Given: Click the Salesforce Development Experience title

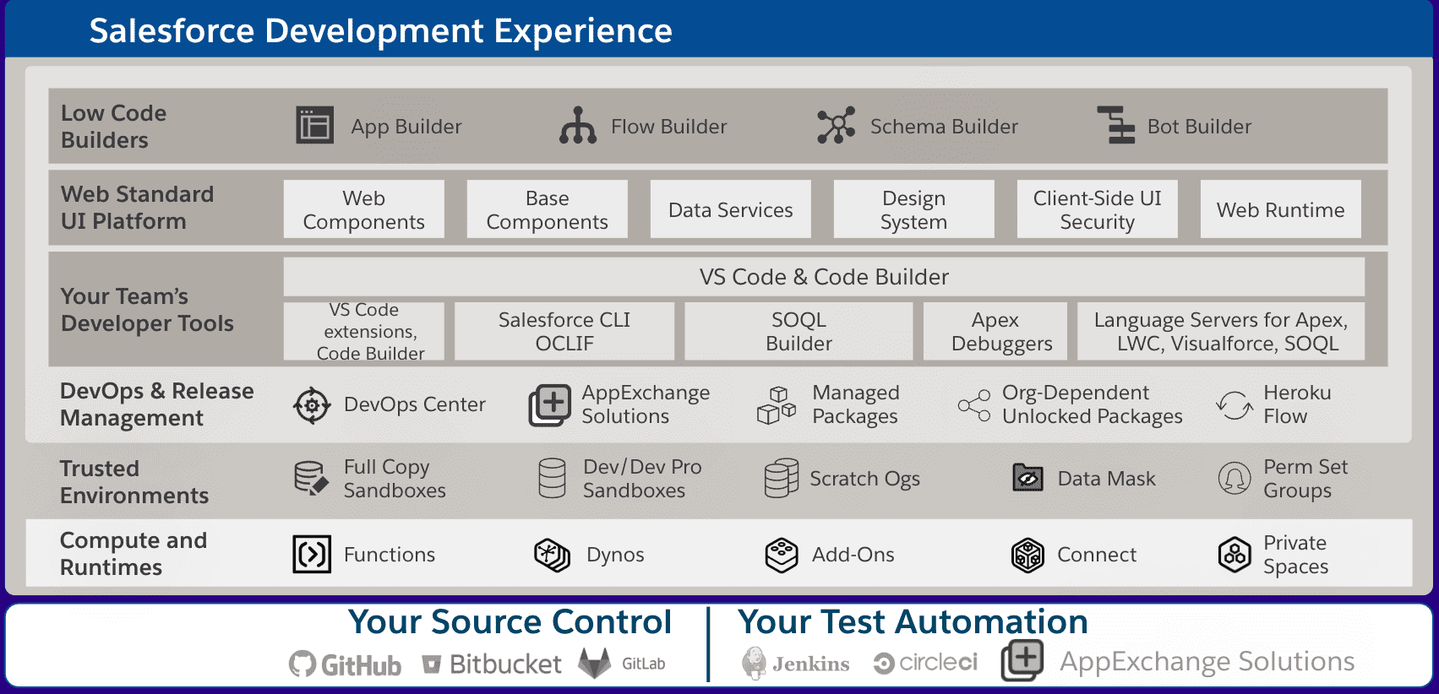Looking at the screenshot, I should (380, 31).
